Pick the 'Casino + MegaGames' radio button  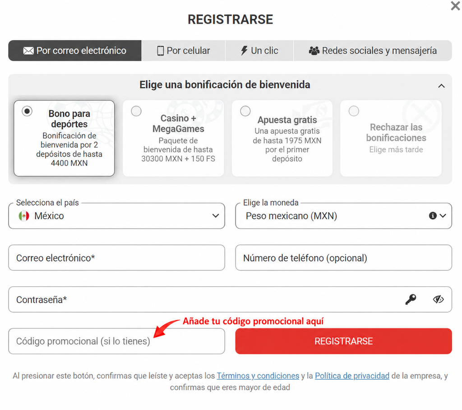click(x=136, y=111)
